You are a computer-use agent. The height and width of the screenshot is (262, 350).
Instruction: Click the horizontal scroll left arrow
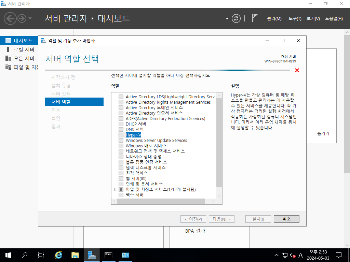point(114,201)
